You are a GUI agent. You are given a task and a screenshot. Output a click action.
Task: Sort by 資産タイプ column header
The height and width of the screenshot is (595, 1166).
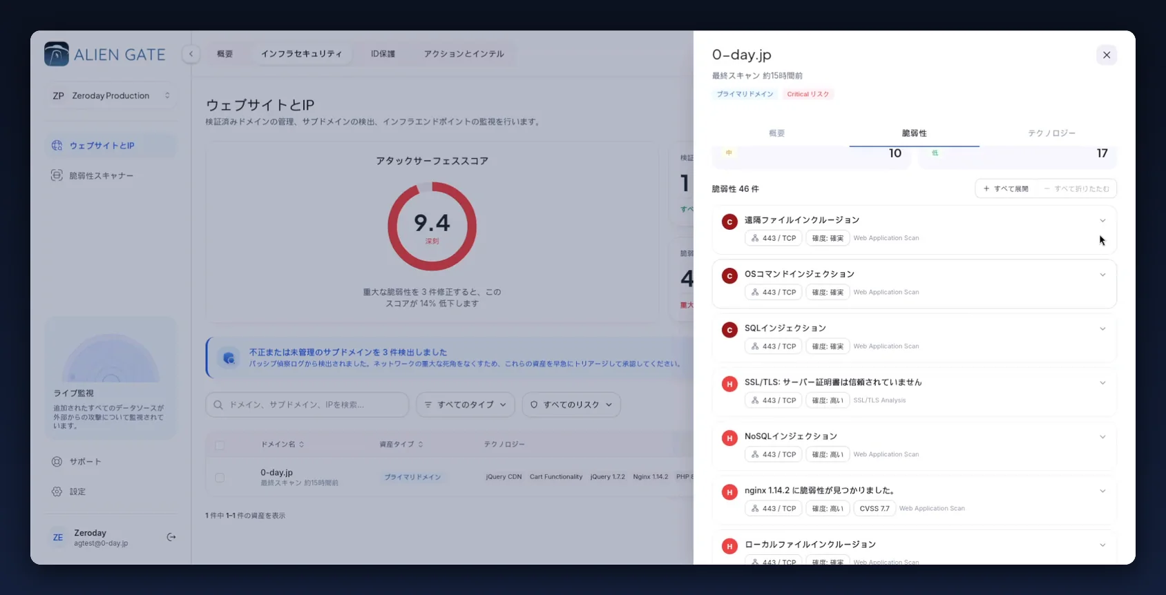401,445
